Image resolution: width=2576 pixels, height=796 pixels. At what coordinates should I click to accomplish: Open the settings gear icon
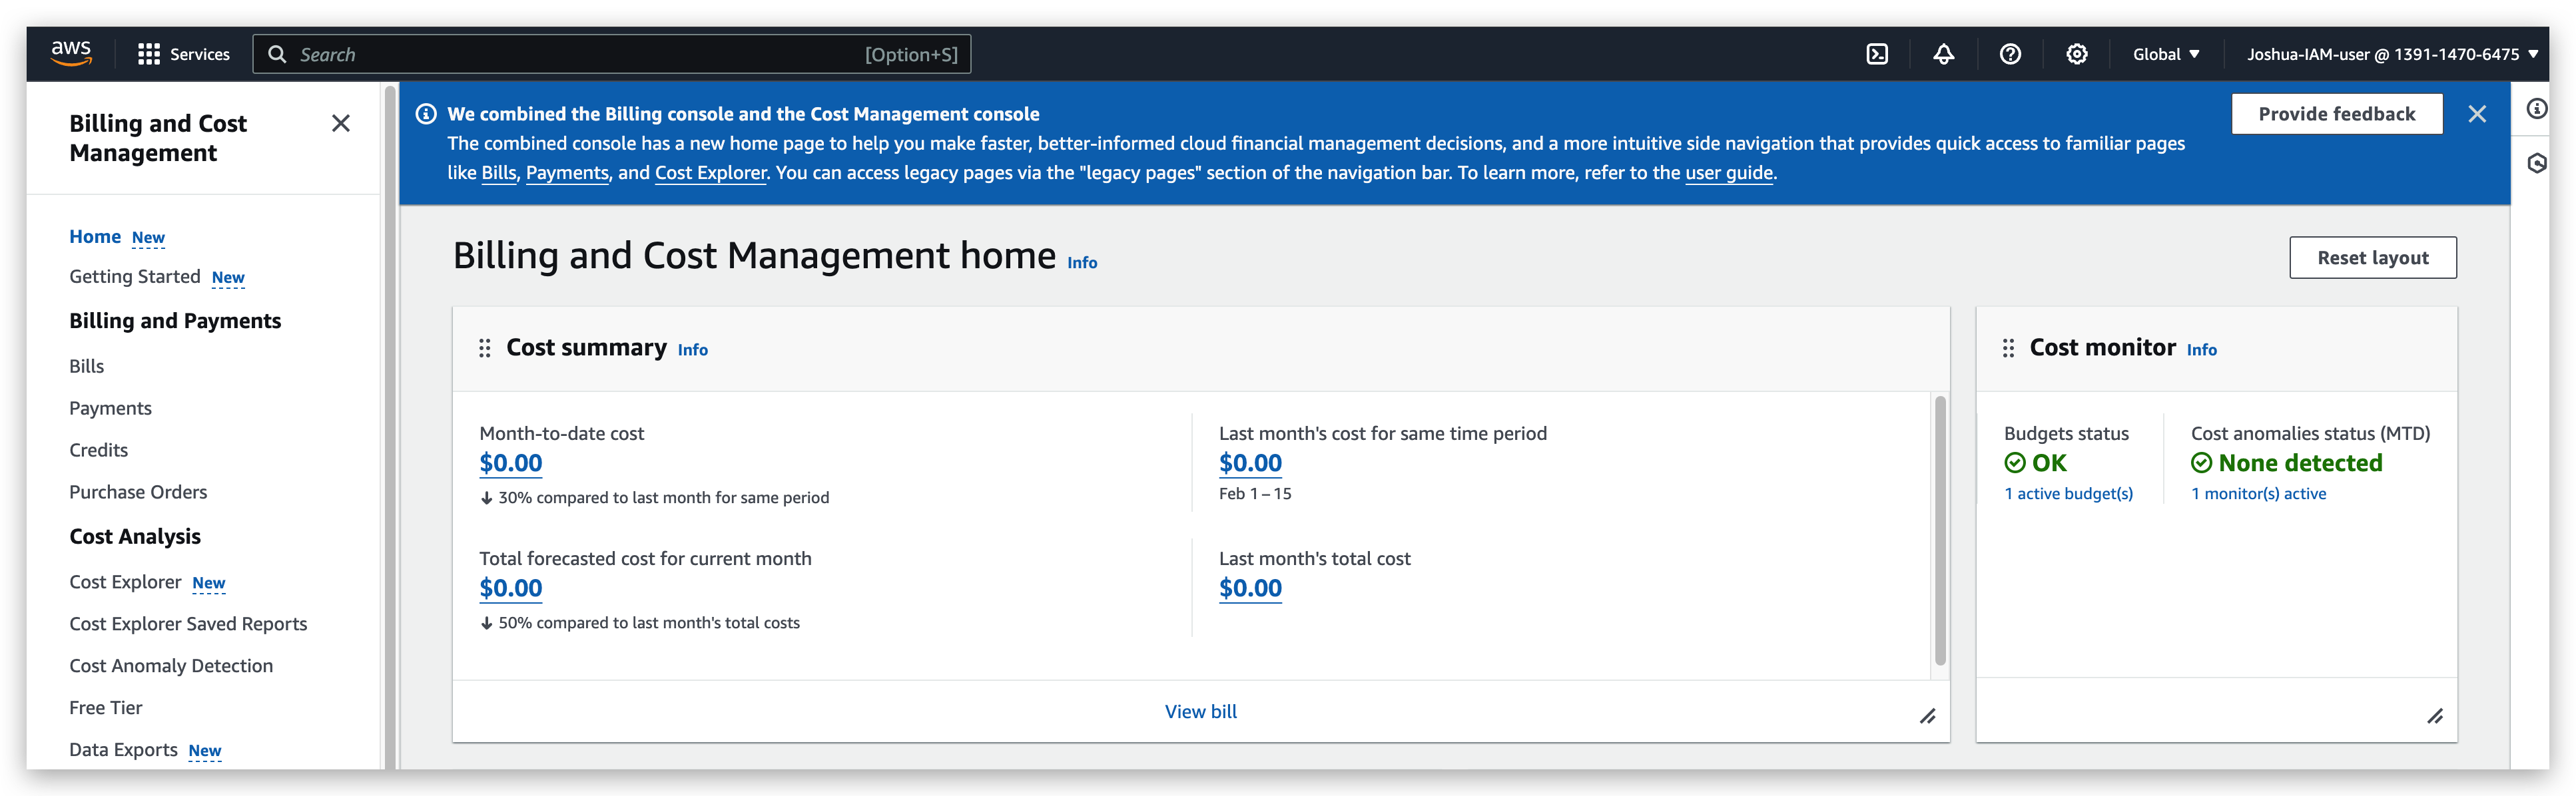point(2076,54)
